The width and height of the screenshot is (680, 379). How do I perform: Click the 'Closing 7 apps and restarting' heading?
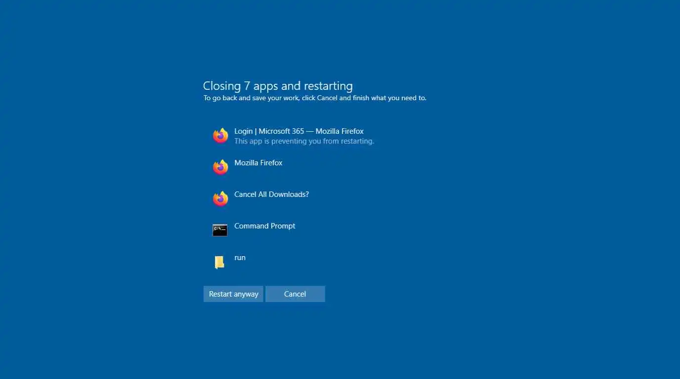[x=278, y=86]
